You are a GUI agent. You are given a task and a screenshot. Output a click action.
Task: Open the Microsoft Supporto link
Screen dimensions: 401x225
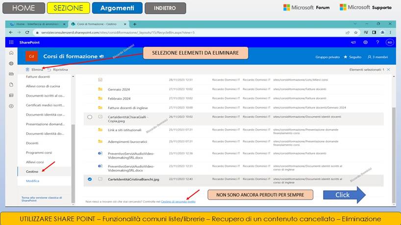[x=366, y=7]
